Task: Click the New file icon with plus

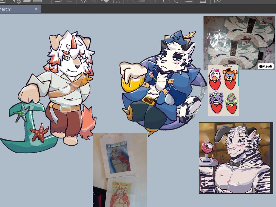Action: click(17, 1)
